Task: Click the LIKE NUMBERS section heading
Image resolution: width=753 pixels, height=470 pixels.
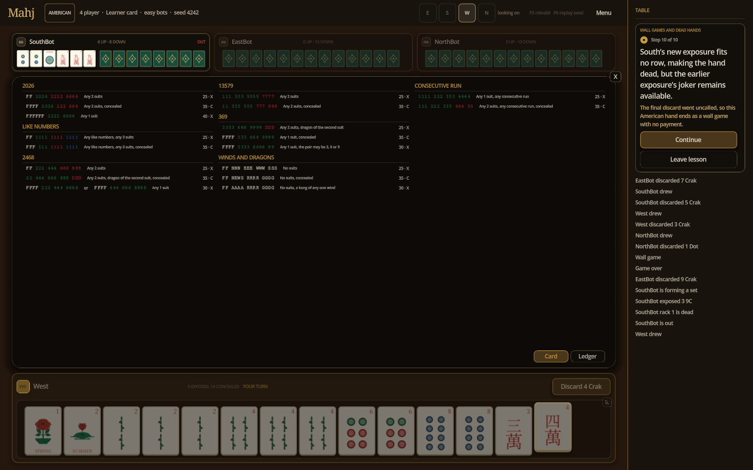Action: point(41,126)
